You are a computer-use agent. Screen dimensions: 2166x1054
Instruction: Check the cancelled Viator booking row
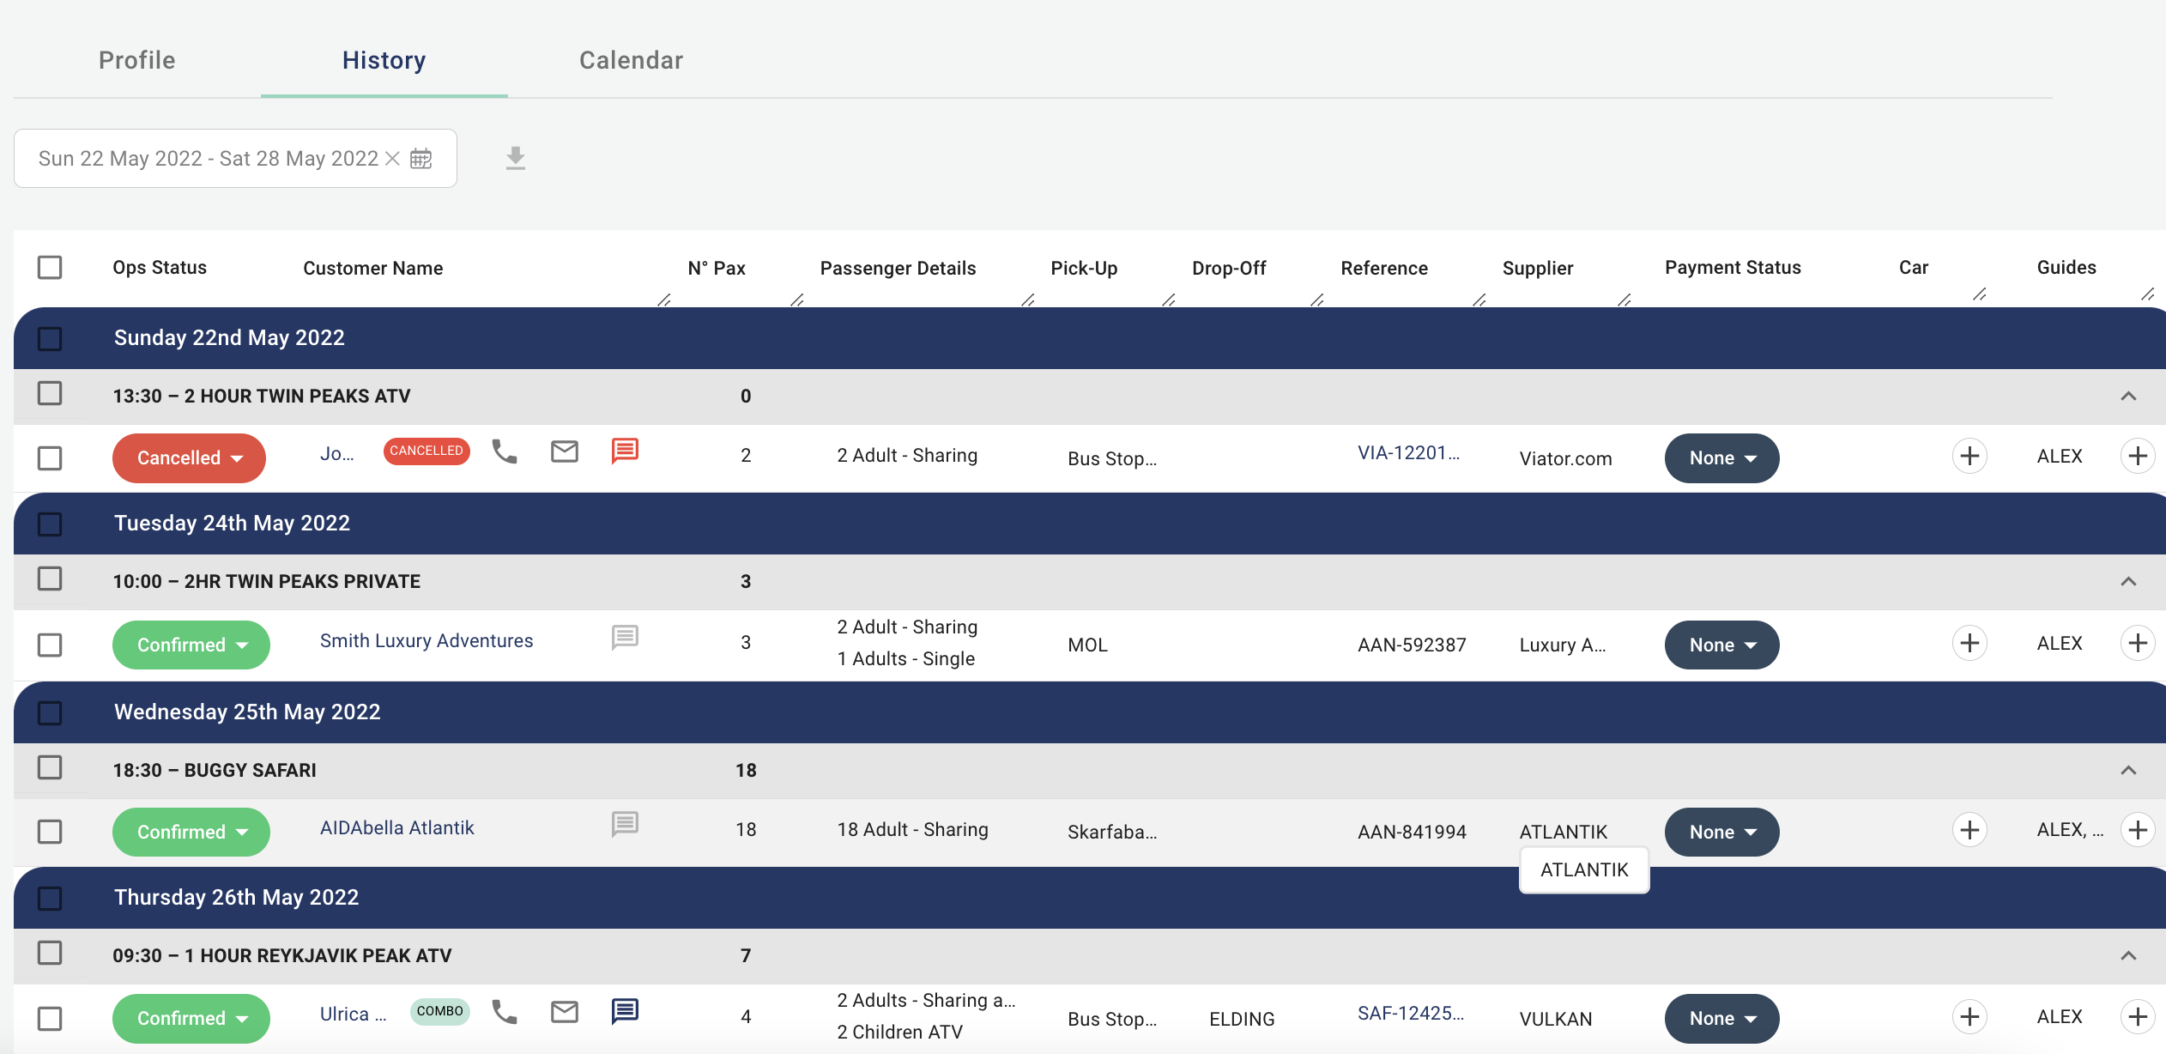[50, 457]
